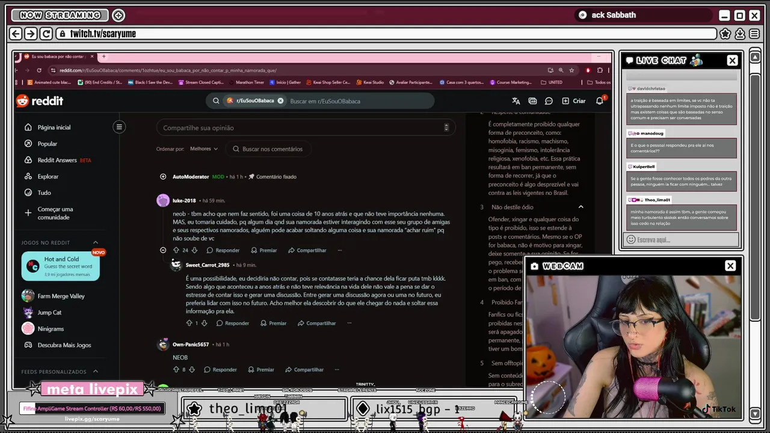
Task: Open more options on Own-Panic5657's comment
Action: [337, 369]
